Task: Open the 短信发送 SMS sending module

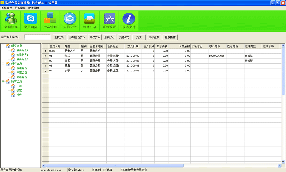Action: point(70,21)
